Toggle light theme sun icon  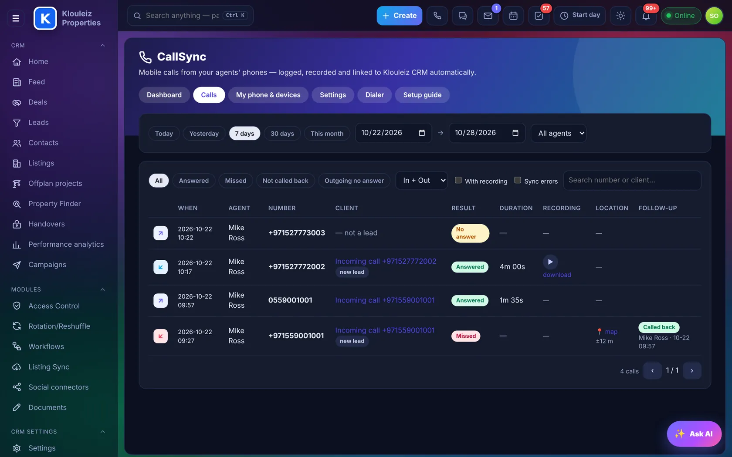(x=620, y=16)
